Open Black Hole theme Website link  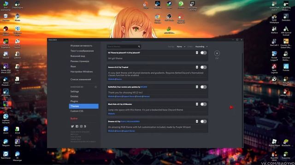click(x=112, y=114)
